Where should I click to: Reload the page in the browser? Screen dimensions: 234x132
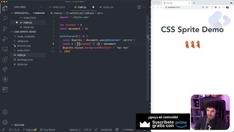(x=161, y=7)
